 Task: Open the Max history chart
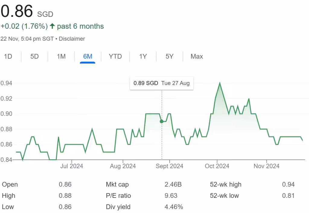196,56
